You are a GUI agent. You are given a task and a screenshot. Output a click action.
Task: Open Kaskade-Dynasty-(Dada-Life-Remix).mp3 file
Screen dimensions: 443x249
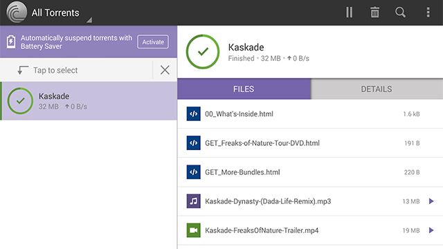tap(310, 201)
